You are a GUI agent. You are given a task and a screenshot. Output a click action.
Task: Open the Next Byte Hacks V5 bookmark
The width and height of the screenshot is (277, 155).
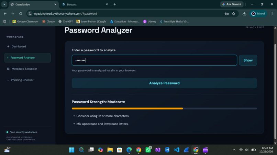point(174,22)
